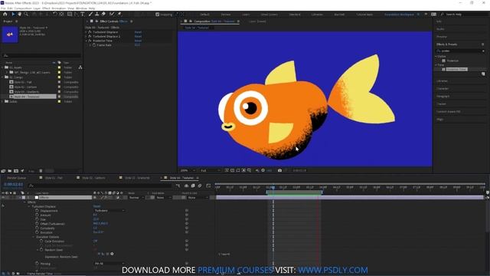Screen dimensions: 490x276
Task: Open the Paragraph panel on right
Action: [x=443, y=96]
